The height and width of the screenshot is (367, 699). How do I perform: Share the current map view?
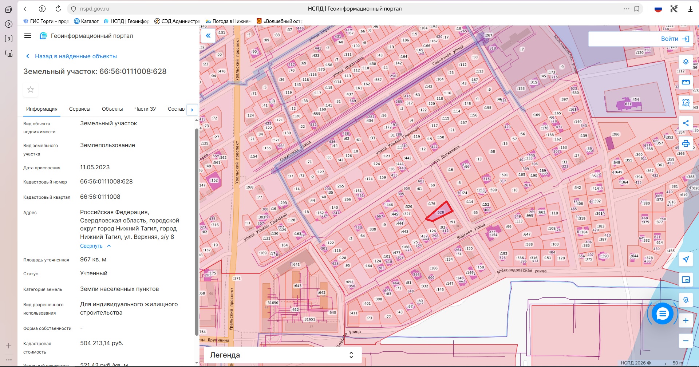coord(686,123)
